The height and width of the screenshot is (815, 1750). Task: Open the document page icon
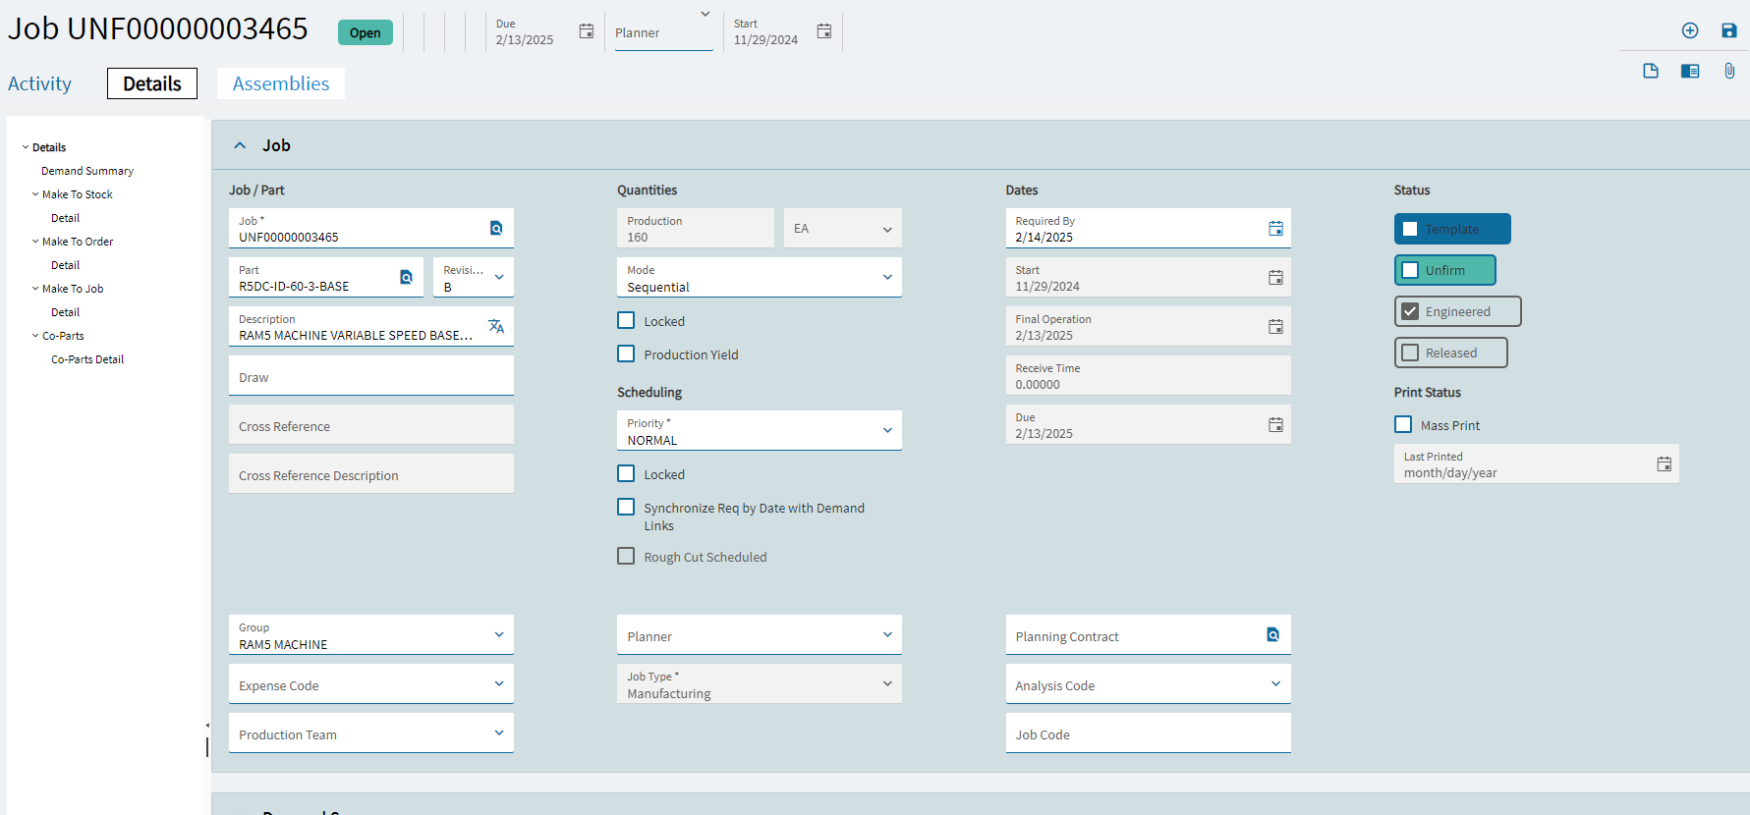pos(1651,71)
